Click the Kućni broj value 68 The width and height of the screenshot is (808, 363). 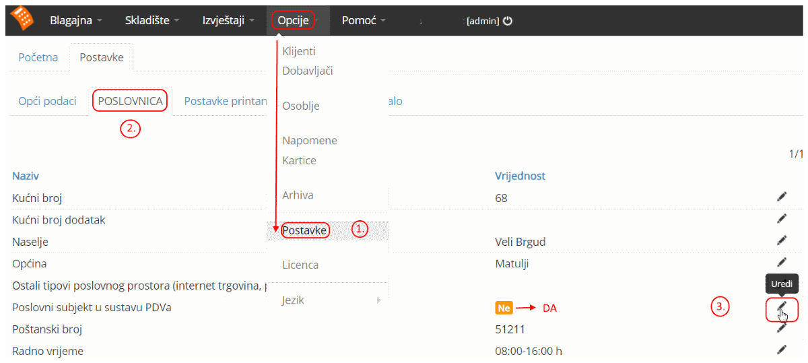point(501,198)
